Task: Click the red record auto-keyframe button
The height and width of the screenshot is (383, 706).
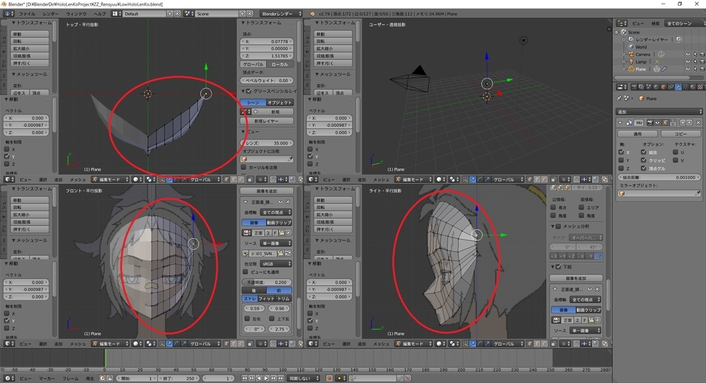Action: point(329,378)
